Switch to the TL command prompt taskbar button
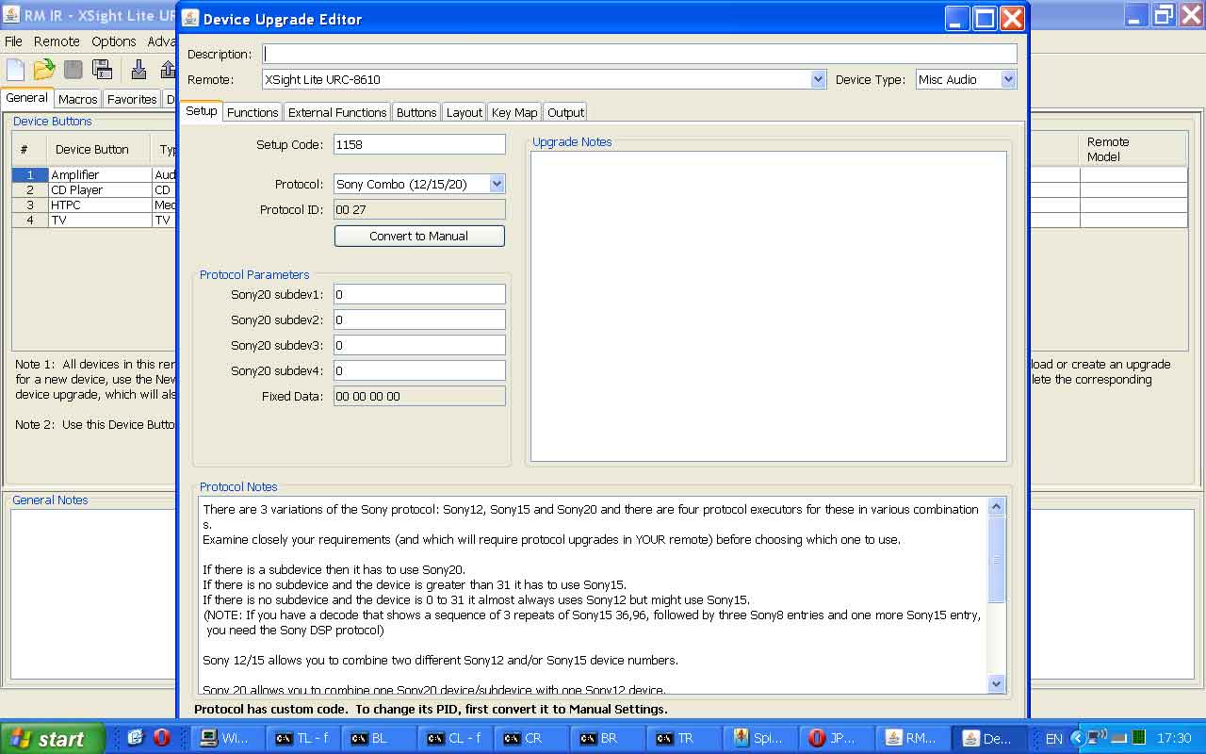The width and height of the screenshot is (1206, 754). click(x=302, y=738)
